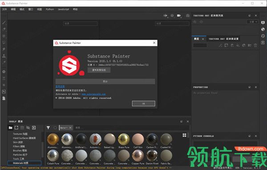Viewport: 267px width, 170px height.
Task: Click the document icon below Ps icon
Action: click(x=4, y=98)
